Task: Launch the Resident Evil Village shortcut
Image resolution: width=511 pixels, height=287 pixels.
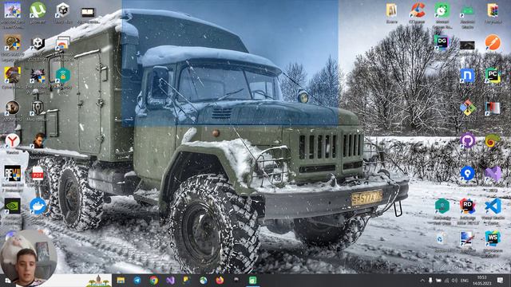Action: coord(13,174)
